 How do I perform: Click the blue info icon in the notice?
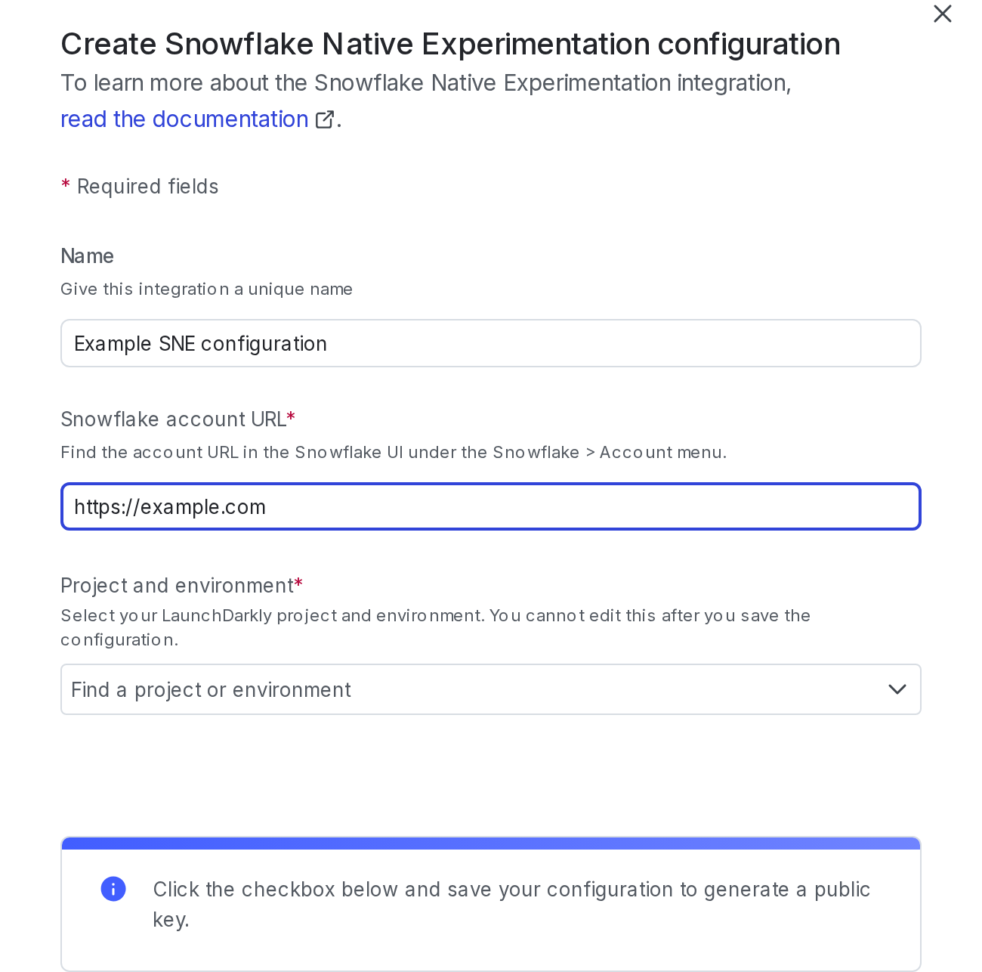113,889
